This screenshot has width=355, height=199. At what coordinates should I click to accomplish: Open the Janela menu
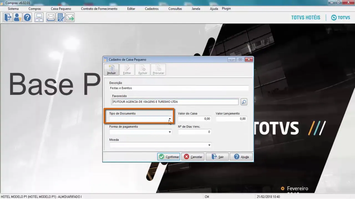196,9
